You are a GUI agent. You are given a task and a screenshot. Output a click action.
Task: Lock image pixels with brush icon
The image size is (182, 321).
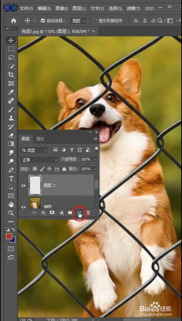(42, 169)
